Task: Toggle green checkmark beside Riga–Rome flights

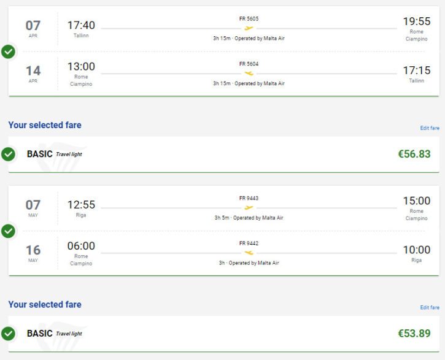Action: tap(8, 231)
